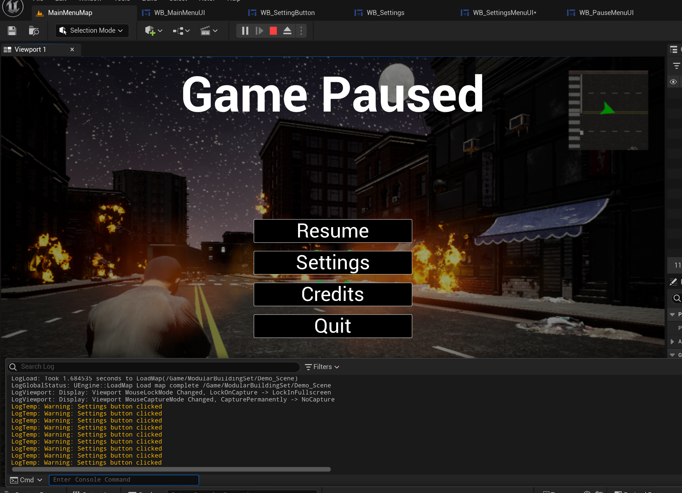682x493 pixels.
Task: Save the current level with the floppy icon
Action: pos(12,31)
